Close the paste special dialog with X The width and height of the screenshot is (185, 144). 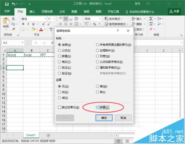coord(128,31)
